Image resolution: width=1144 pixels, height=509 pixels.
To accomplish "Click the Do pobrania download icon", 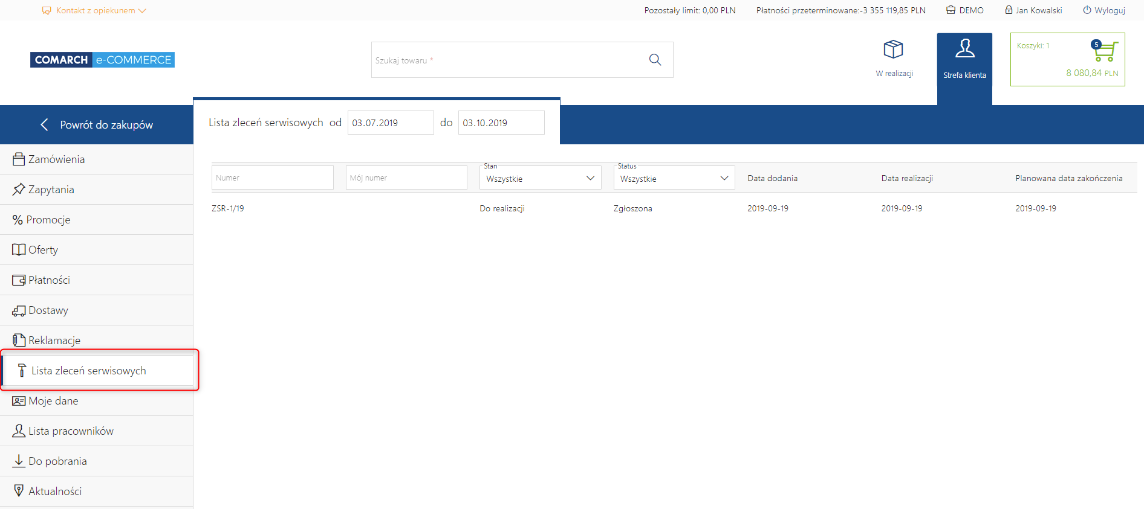I will tap(19, 461).
